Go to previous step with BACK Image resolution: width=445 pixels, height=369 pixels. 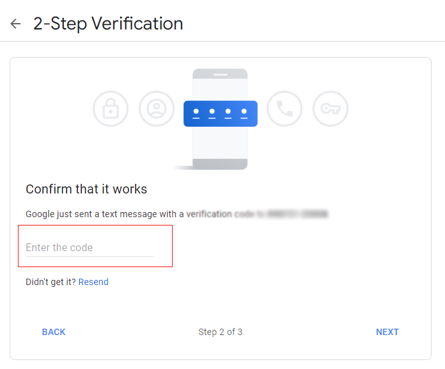(54, 332)
